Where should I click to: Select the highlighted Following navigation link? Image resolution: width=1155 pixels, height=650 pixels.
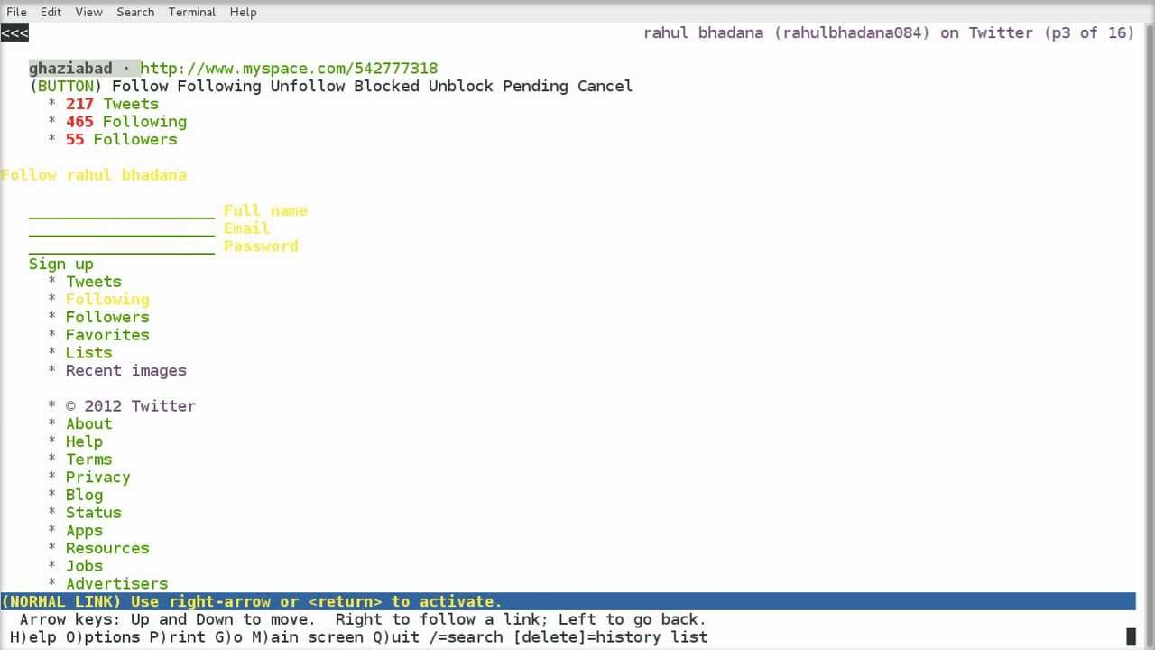coord(107,300)
